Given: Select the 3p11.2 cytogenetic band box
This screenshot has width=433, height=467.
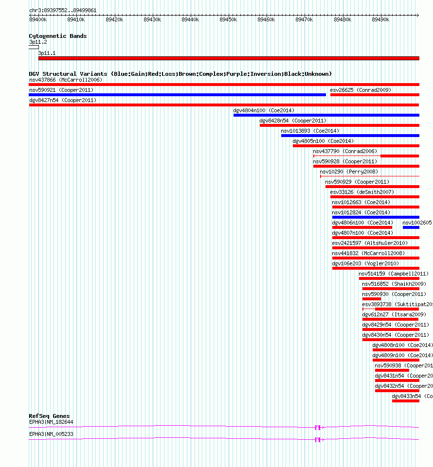Looking at the screenshot, I should 34,47.
